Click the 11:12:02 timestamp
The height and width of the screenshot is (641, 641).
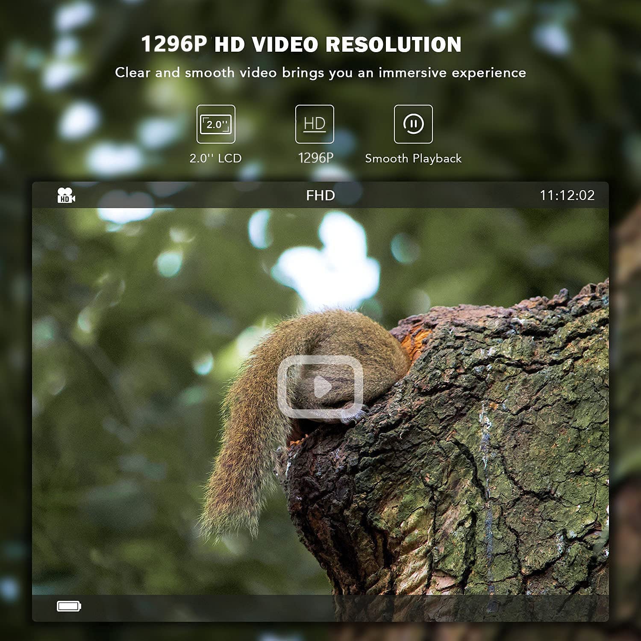[x=567, y=195]
